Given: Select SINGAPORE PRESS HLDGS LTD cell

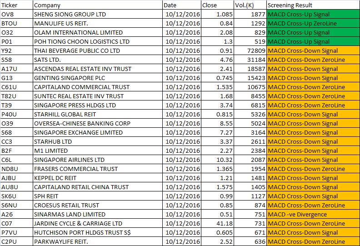Looking at the screenshot, I should [x=98, y=105].
